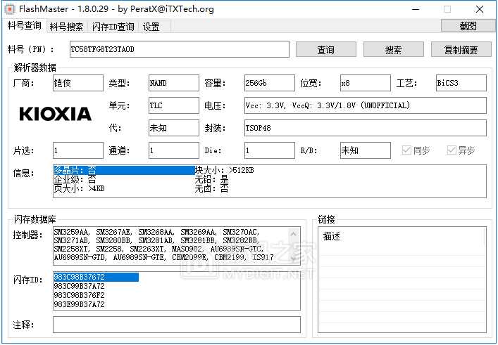The image size is (498, 345).
Task: Select flash ID 983C98B376F2
Action: point(80,295)
